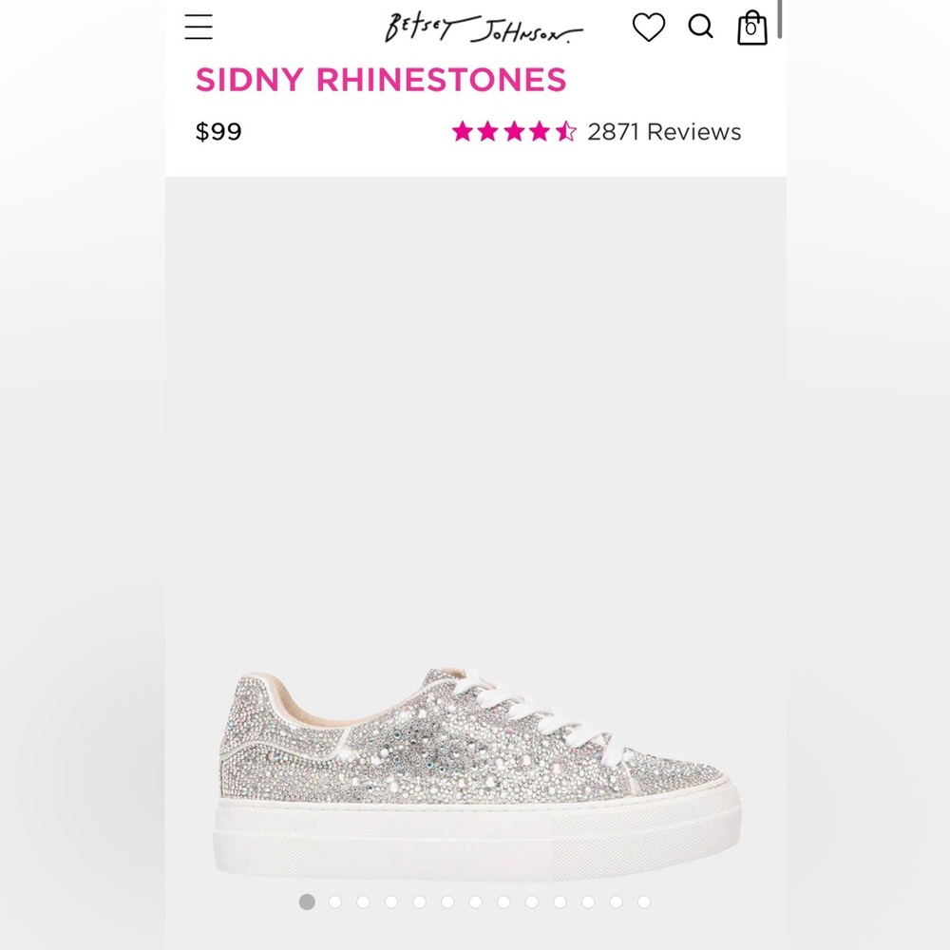Open the search magnifier icon

[x=701, y=27]
